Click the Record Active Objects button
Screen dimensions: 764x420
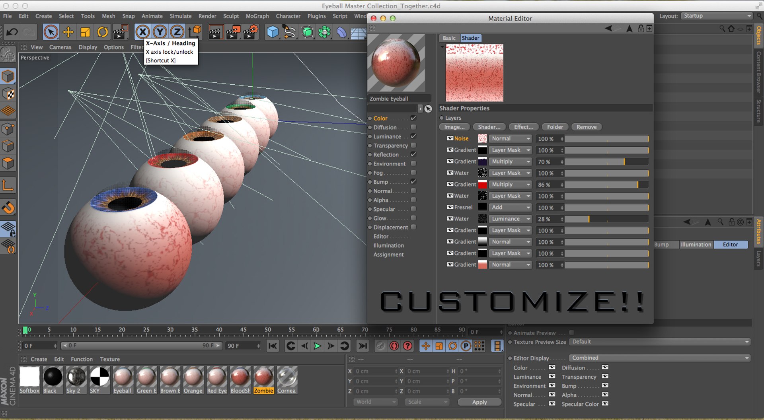click(x=381, y=346)
